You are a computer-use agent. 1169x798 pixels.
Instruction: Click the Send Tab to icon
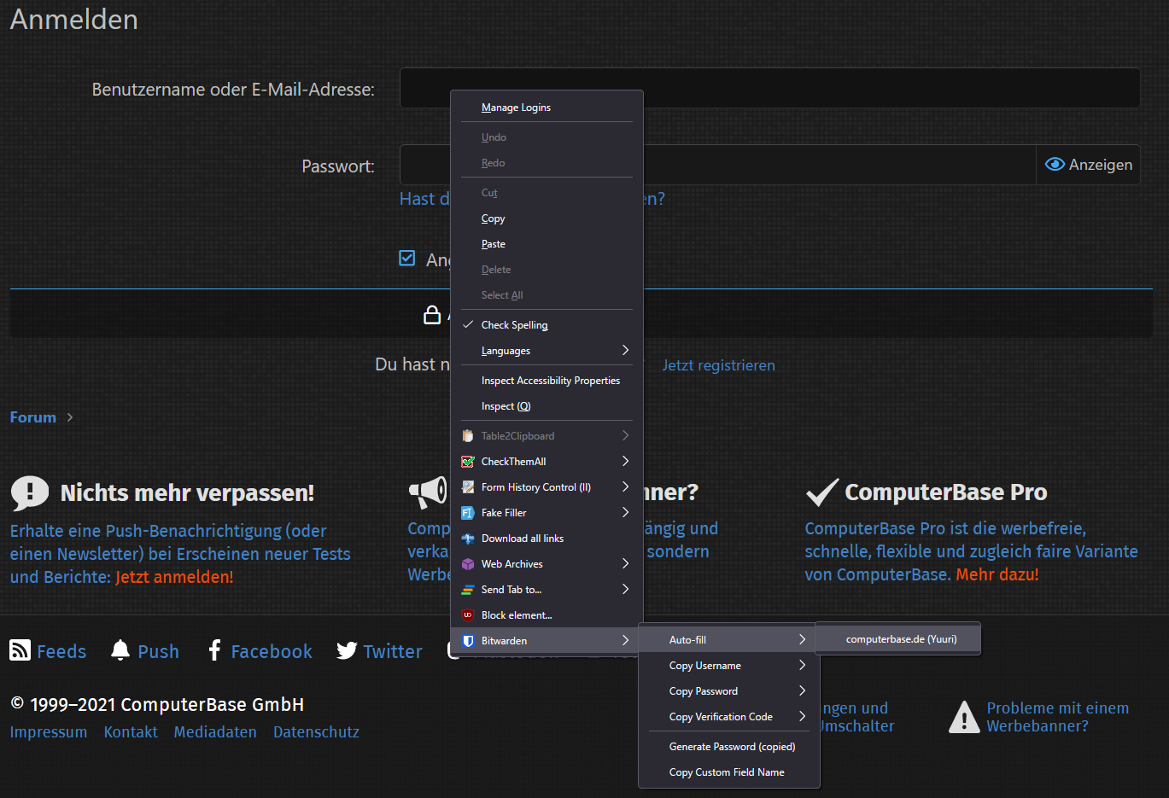tap(468, 590)
